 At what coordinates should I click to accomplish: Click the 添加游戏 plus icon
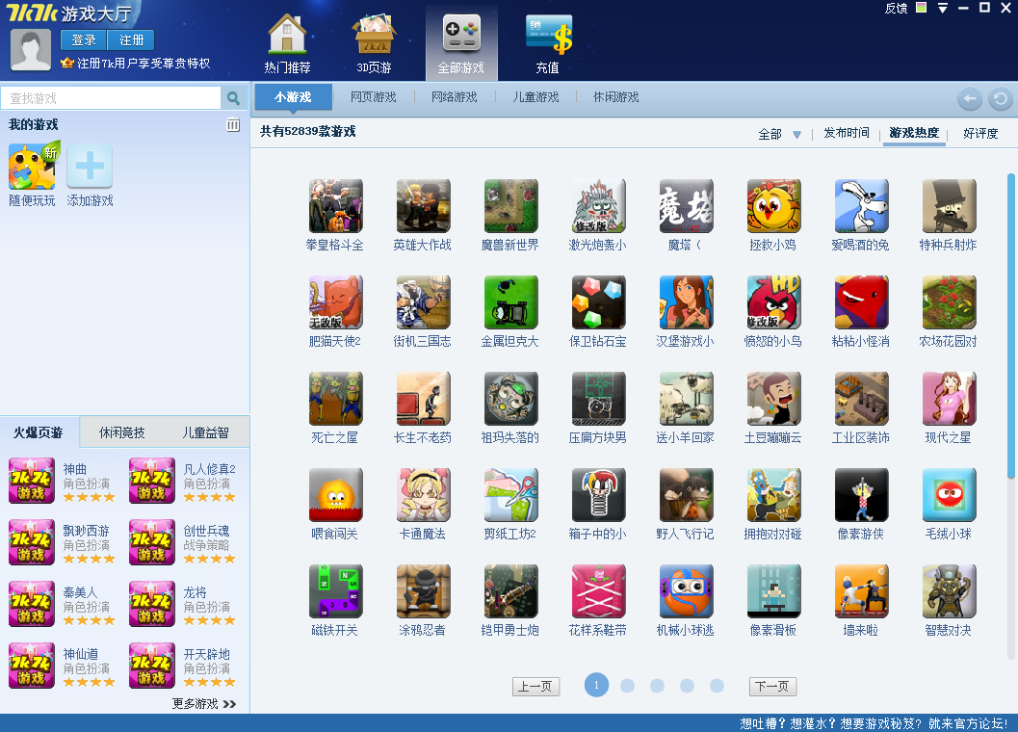pyautogui.click(x=90, y=167)
